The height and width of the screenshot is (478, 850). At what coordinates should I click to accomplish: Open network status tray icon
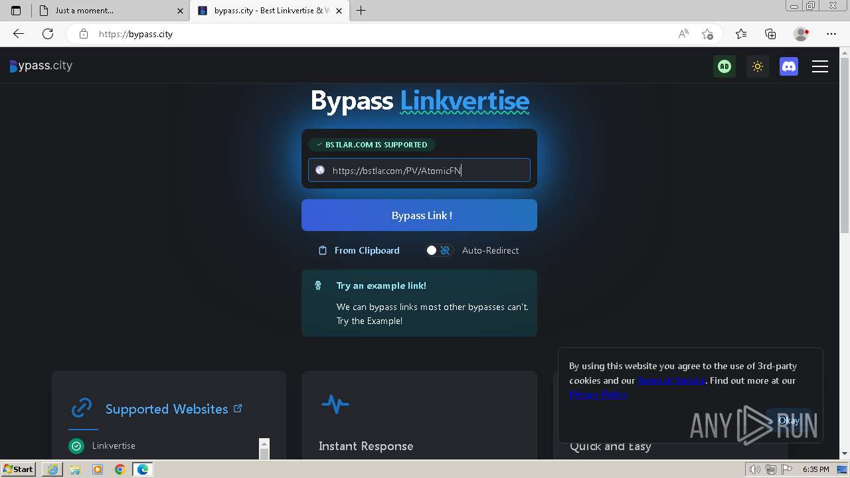coord(770,469)
